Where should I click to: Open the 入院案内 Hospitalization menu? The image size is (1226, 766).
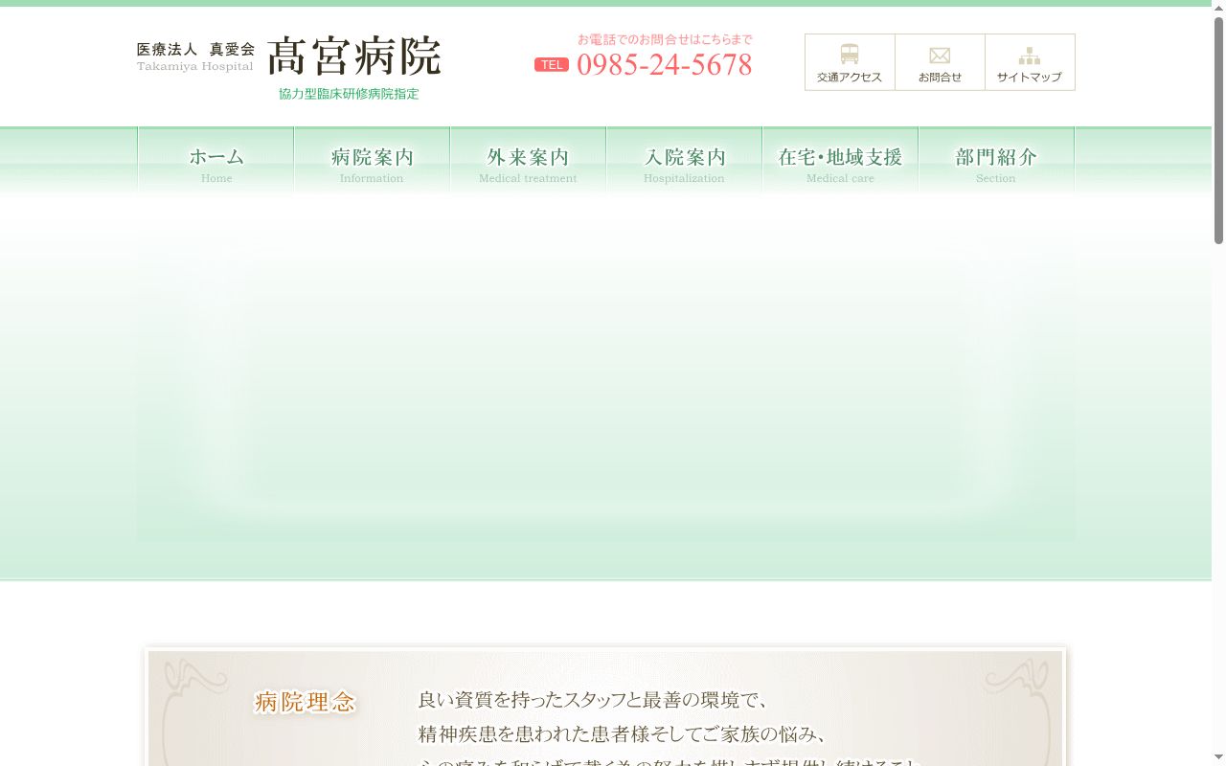(x=684, y=162)
